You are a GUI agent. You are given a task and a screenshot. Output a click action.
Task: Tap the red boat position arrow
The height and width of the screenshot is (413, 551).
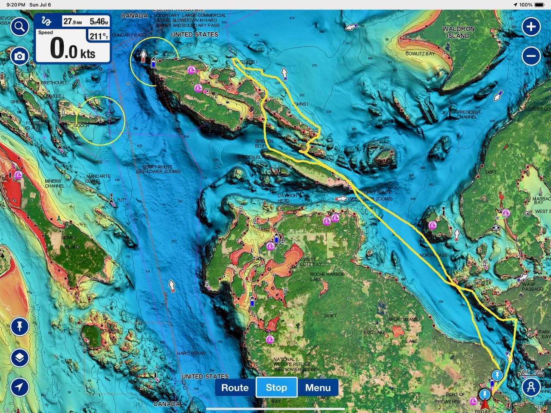coord(485,405)
